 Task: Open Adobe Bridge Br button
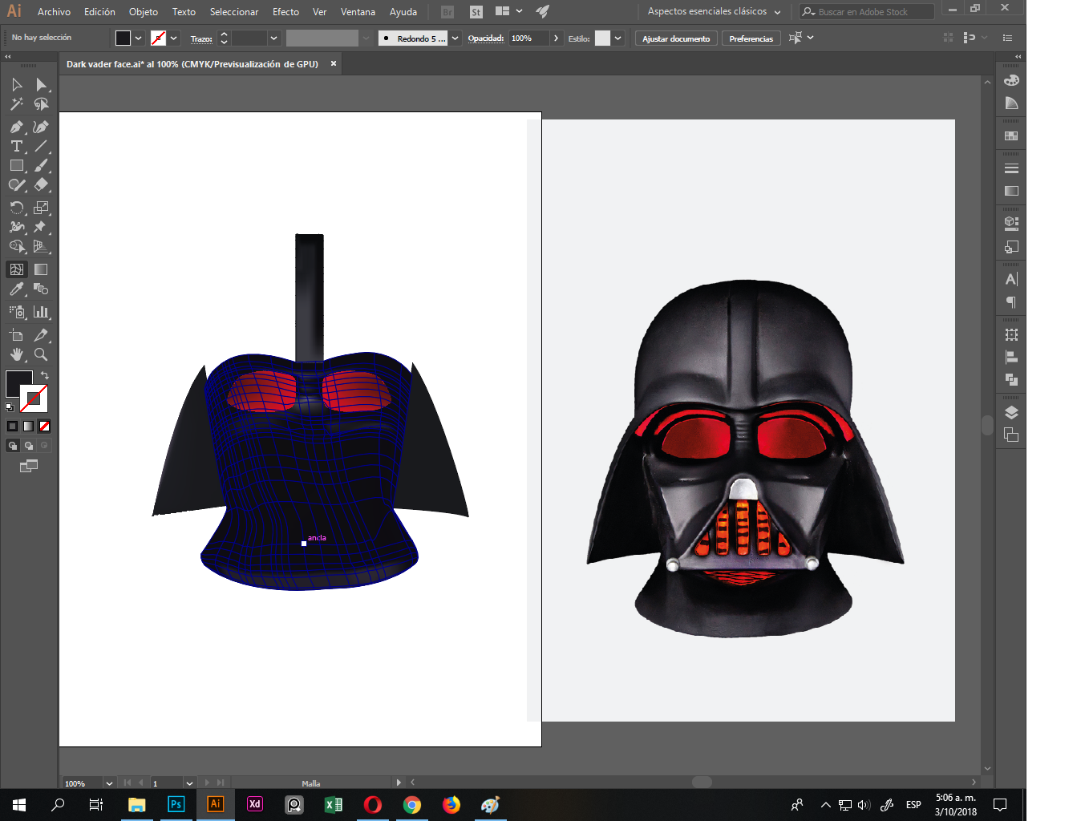[447, 11]
